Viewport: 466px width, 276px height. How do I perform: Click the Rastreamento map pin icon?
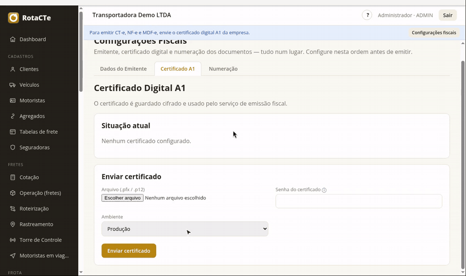coord(13,224)
